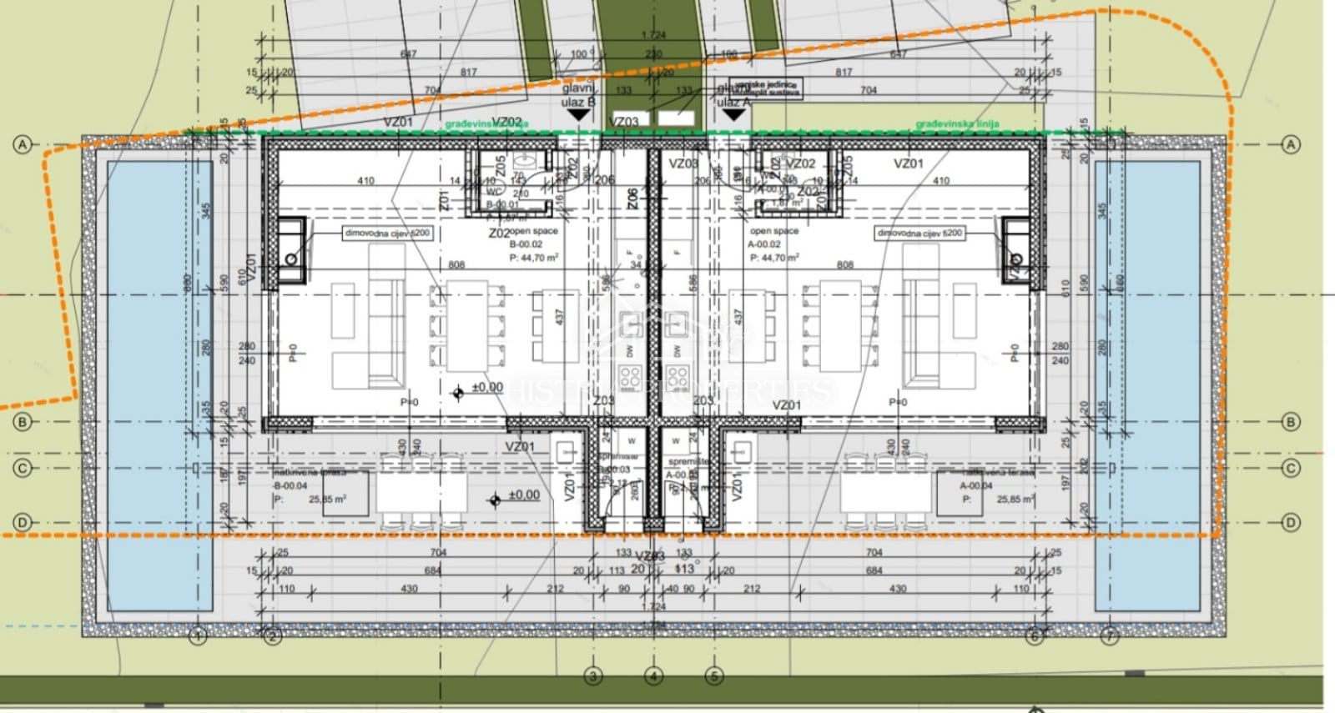Select the ±0,00 level marker on terrace B
The image size is (1335, 713).
tap(495, 500)
